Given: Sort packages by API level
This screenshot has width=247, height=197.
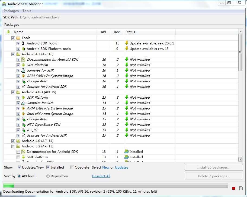Looking at the screenshot, I should 19,176.
